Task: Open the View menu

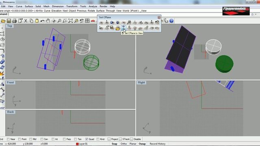Action: [x=11, y=6]
